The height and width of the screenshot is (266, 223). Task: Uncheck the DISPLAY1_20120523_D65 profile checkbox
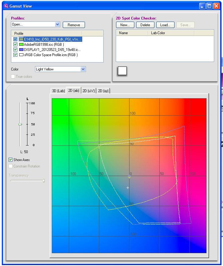pos(16,49)
